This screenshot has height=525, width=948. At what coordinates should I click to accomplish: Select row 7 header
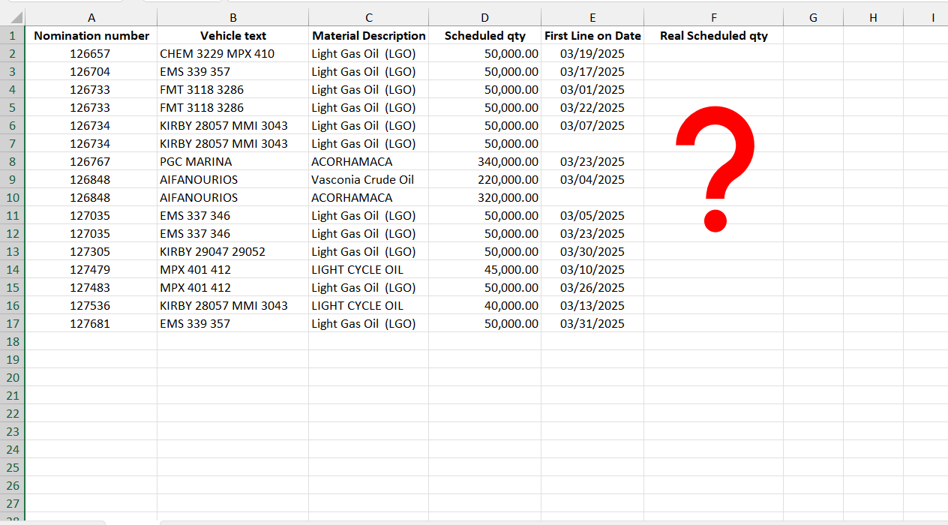click(x=12, y=143)
